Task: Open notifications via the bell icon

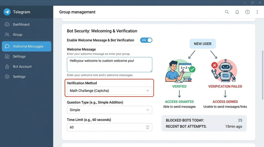Action: (237, 12)
